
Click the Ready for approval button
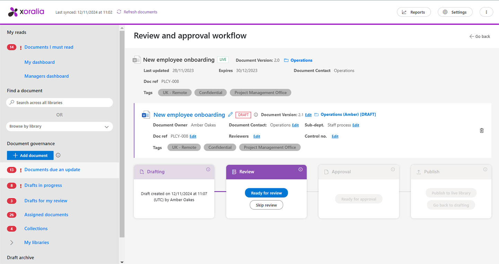[x=359, y=199]
